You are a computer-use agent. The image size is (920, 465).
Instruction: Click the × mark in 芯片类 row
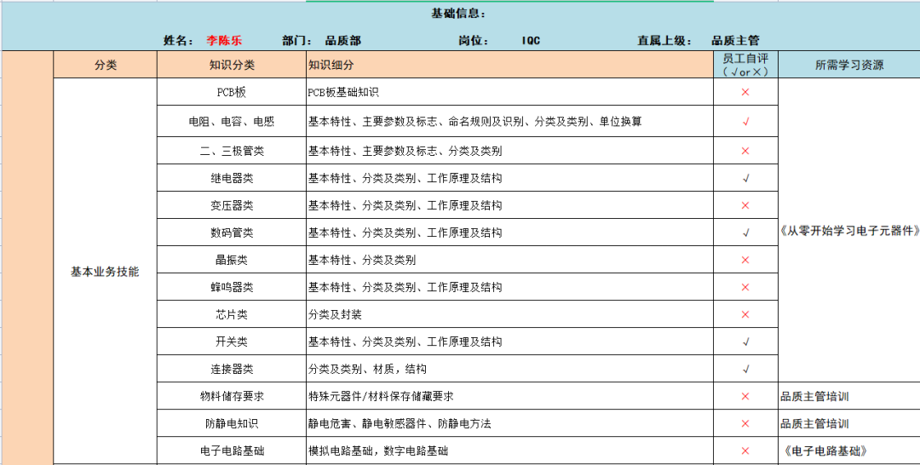[745, 314]
